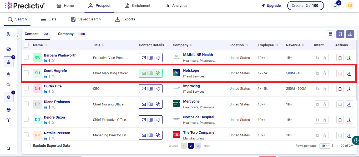Bookmark Diane Probasco's row
This screenshot has height=157, width=359.
point(340,104)
